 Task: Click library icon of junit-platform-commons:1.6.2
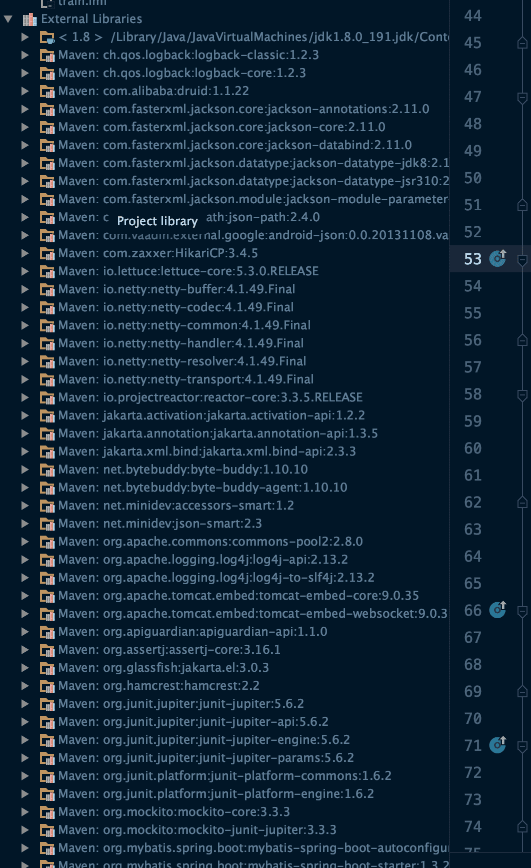click(47, 776)
